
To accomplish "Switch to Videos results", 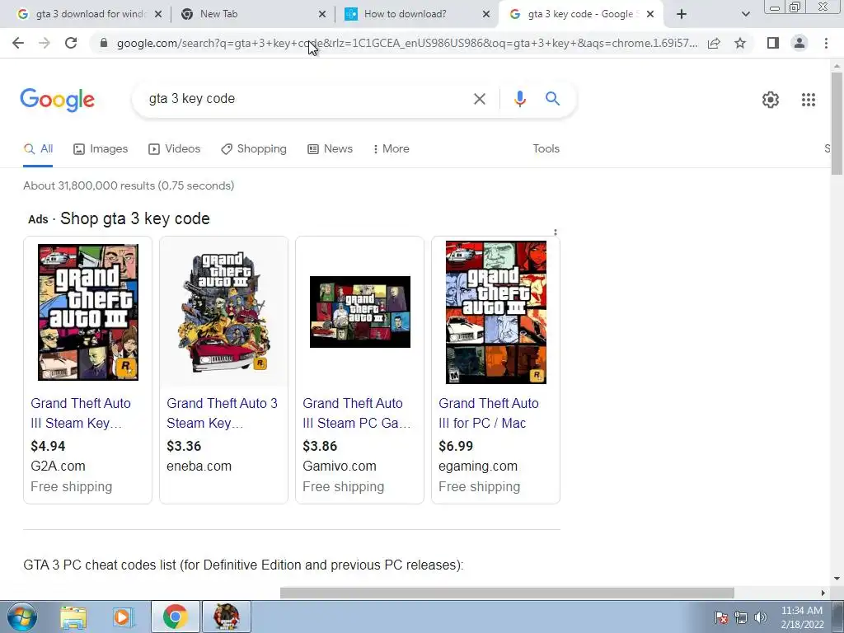I will 175,149.
